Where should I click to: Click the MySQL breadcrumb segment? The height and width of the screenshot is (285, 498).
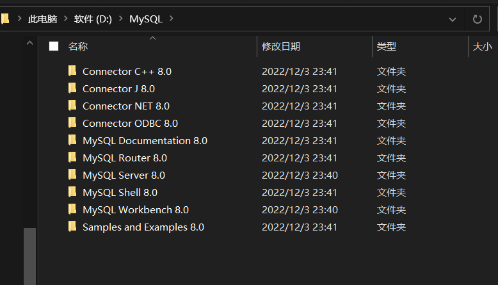(x=146, y=19)
